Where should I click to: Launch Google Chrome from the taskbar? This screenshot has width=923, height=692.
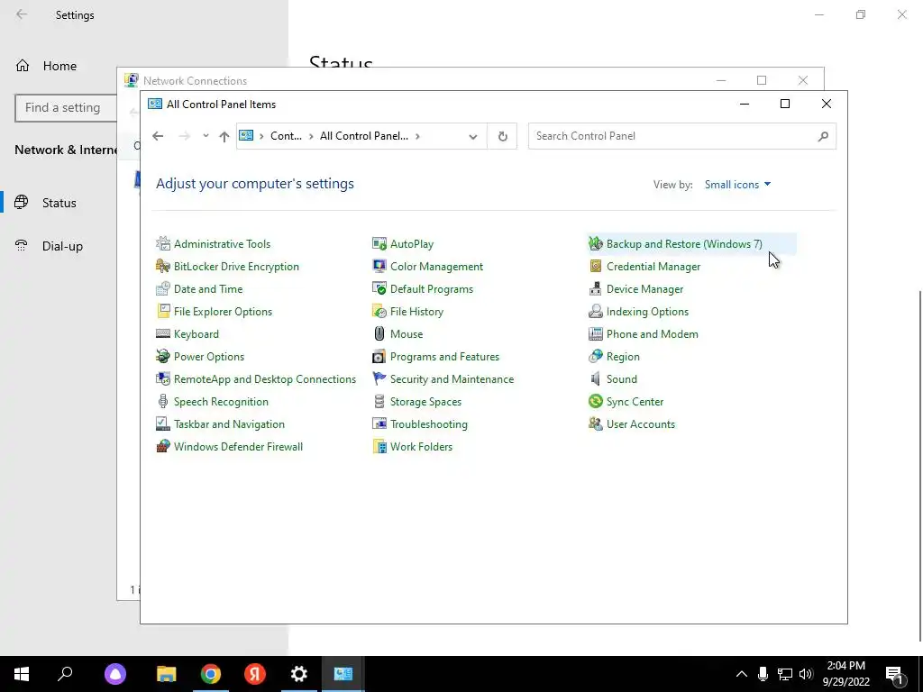click(x=211, y=674)
